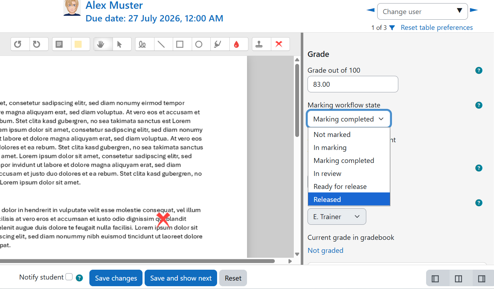
Task: Activate the drag hand tool
Action: coord(103,44)
